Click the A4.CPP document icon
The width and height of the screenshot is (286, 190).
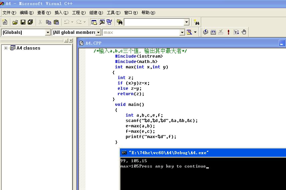click(x=81, y=43)
